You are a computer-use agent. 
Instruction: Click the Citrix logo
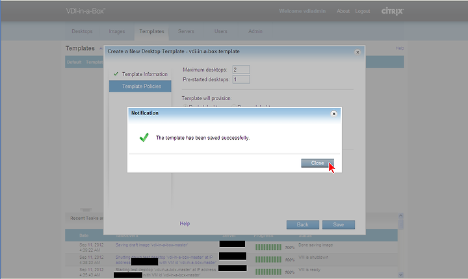point(393,11)
